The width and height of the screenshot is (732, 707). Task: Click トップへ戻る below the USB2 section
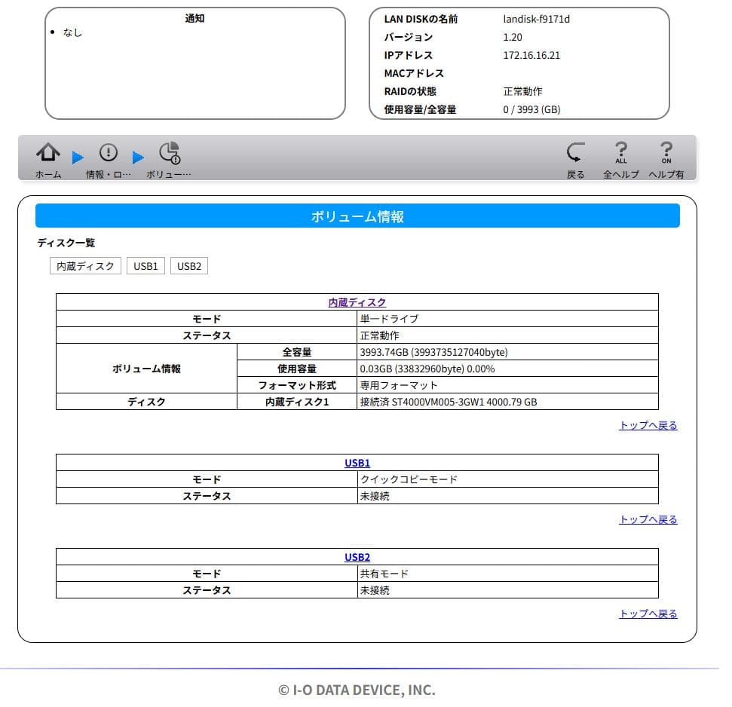647,614
